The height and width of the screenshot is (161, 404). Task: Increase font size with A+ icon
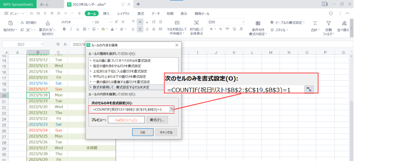point(116,22)
